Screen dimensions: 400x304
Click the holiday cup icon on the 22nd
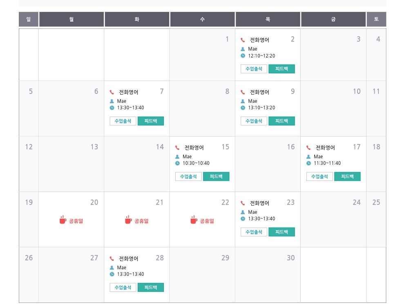(x=194, y=220)
